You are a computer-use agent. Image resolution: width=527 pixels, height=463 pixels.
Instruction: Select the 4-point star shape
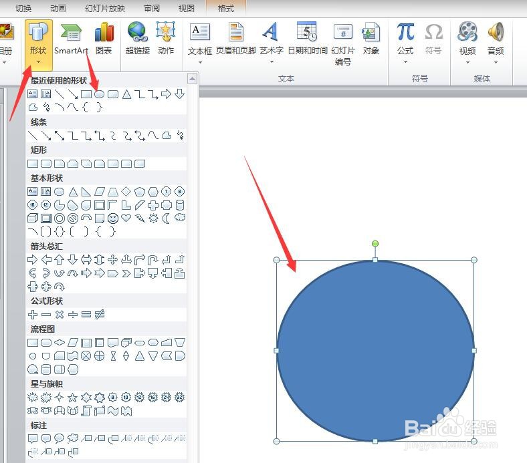59,398
